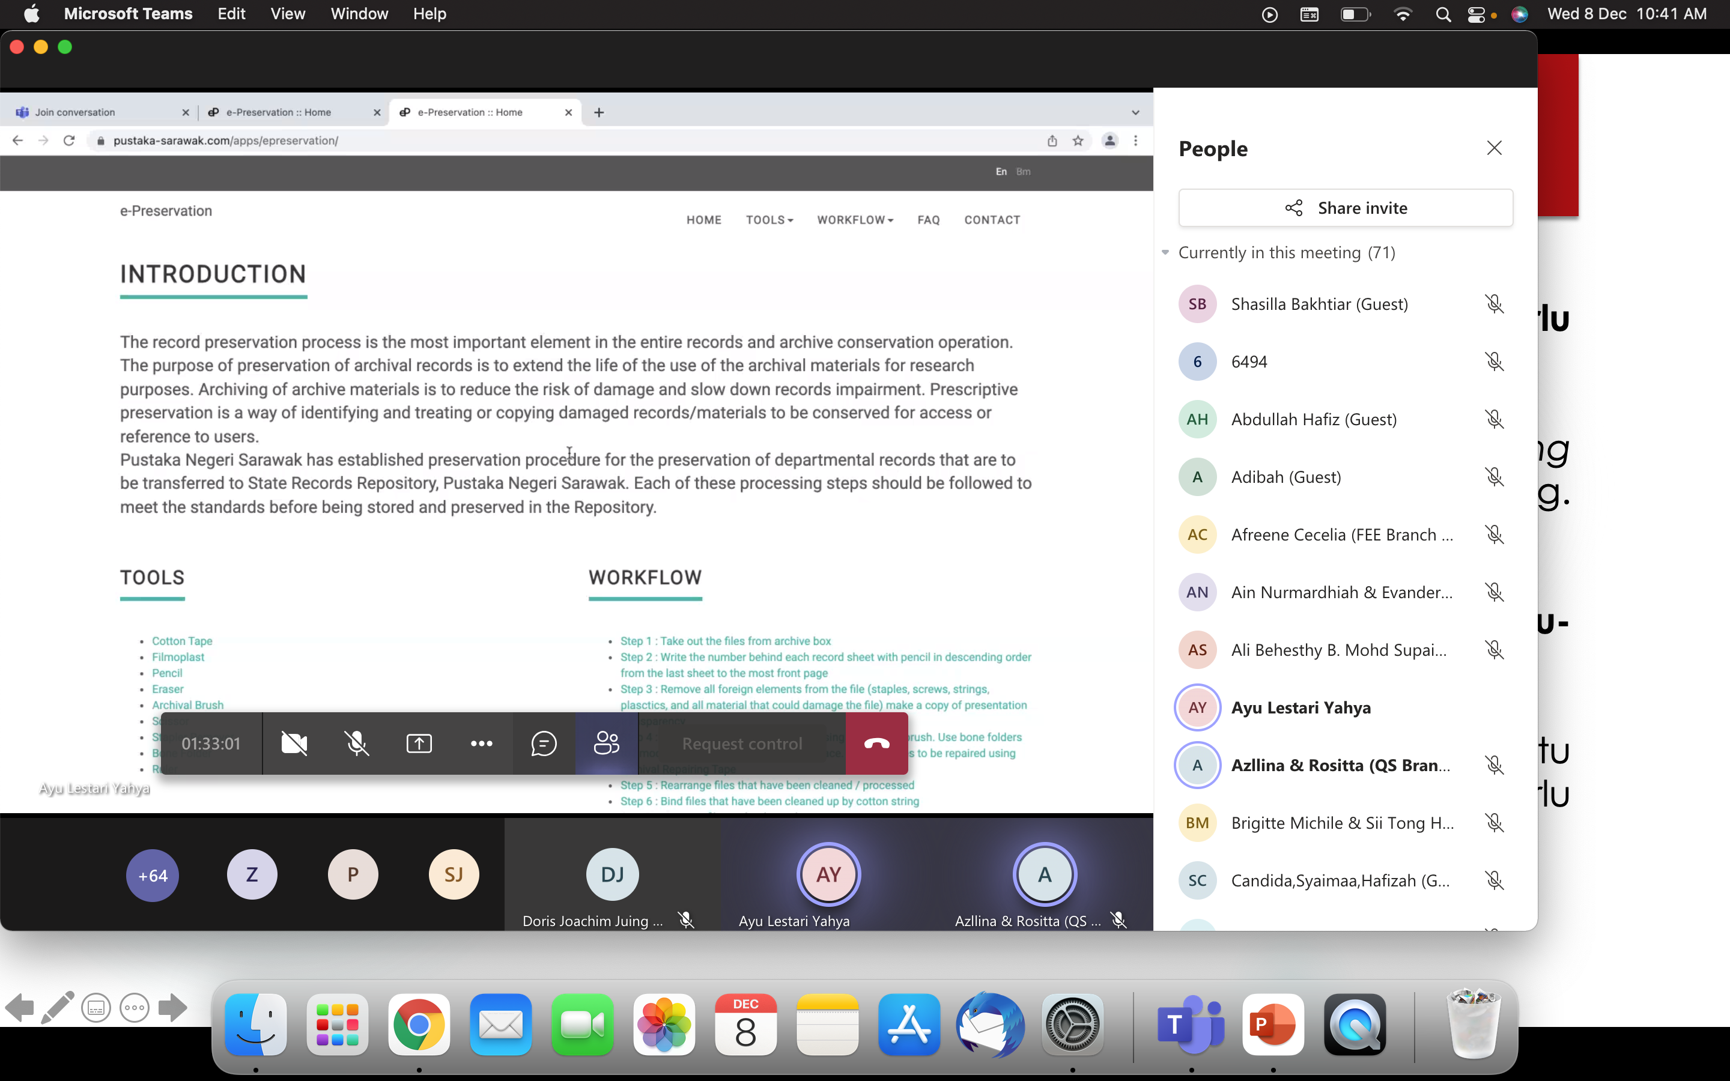This screenshot has height=1081, width=1730.
Task: Open the TOOLS dropdown in shared site
Action: 769,220
